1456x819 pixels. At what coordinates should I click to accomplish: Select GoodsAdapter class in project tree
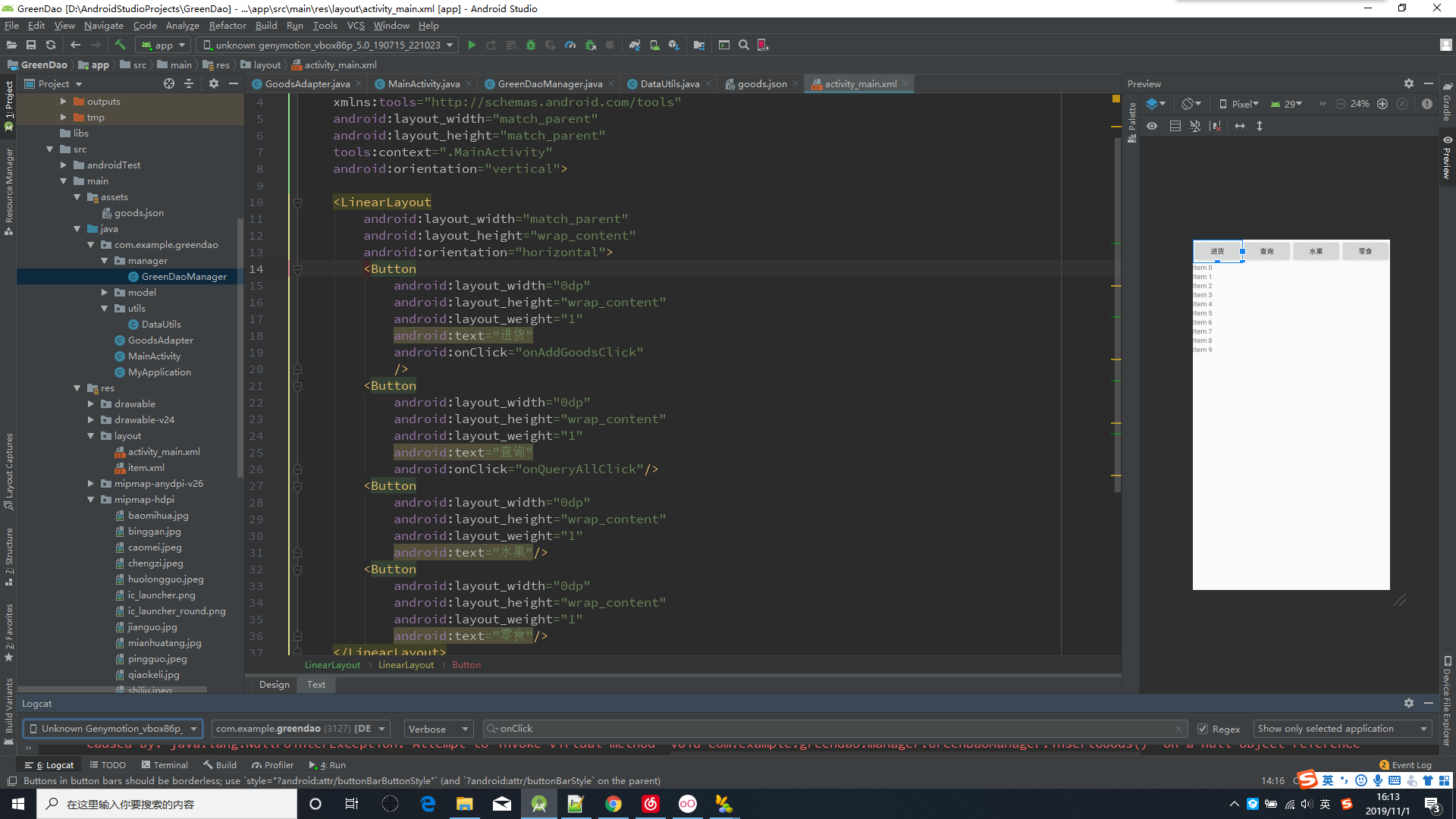pyautogui.click(x=160, y=340)
